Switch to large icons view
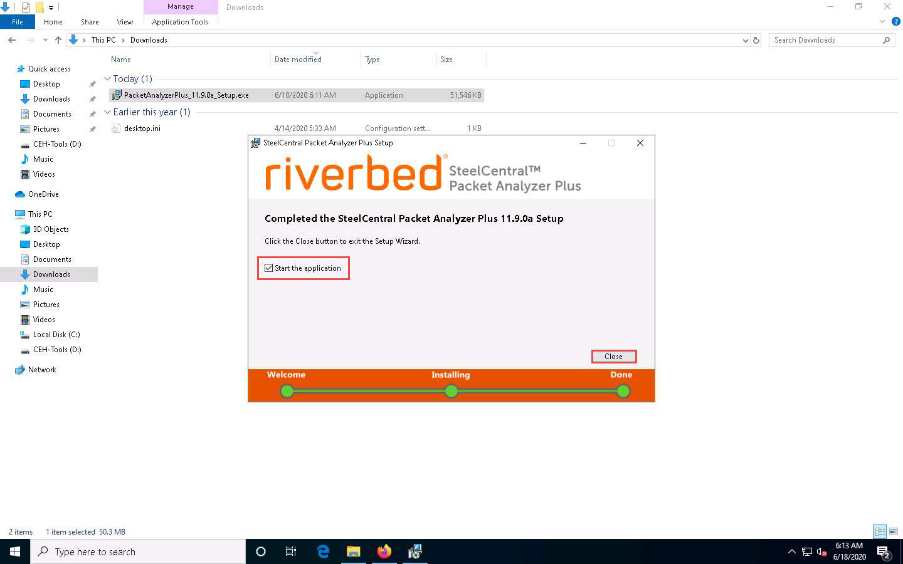 tap(894, 531)
